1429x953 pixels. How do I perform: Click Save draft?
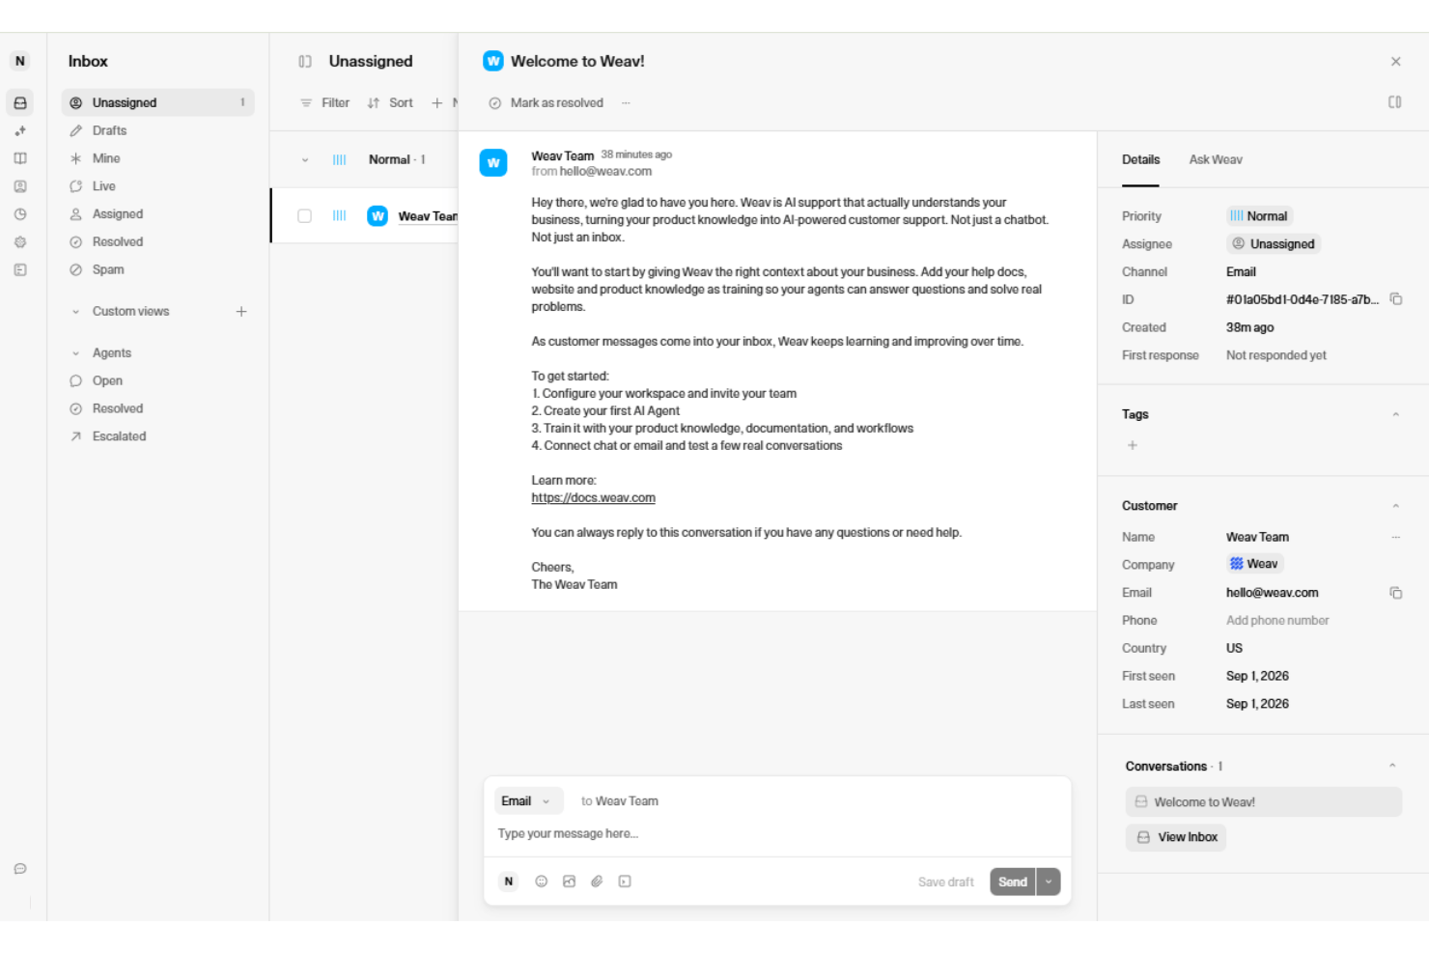pos(945,882)
